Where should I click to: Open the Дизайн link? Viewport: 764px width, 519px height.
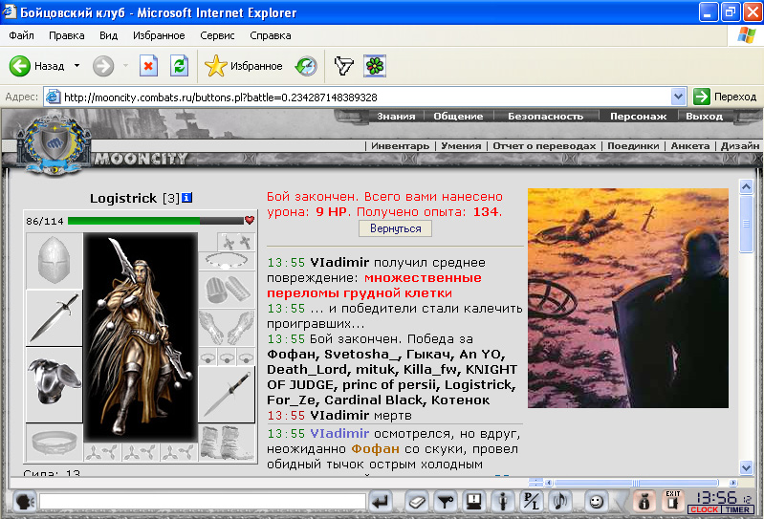(740, 145)
